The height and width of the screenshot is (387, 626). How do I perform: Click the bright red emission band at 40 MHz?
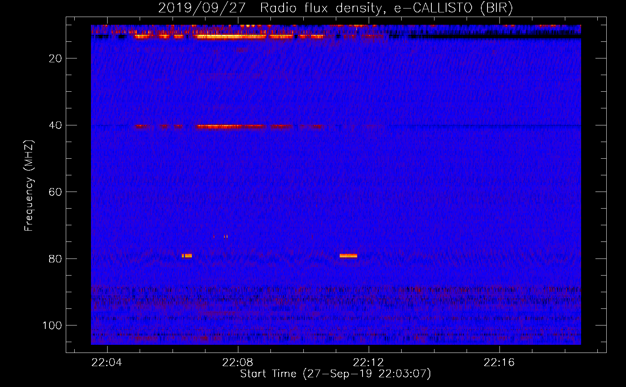tap(231, 126)
